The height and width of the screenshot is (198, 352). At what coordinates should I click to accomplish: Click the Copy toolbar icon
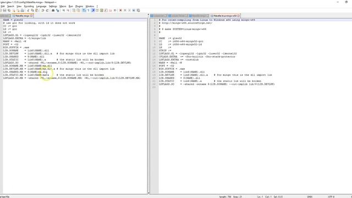pyautogui.click(x=32, y=10)
